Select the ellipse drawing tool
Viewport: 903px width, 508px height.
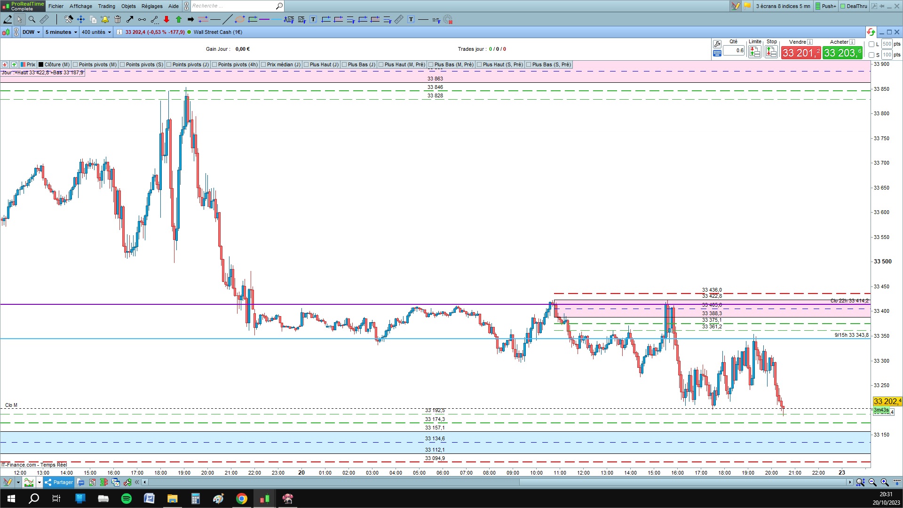click(x=239, y=19)
